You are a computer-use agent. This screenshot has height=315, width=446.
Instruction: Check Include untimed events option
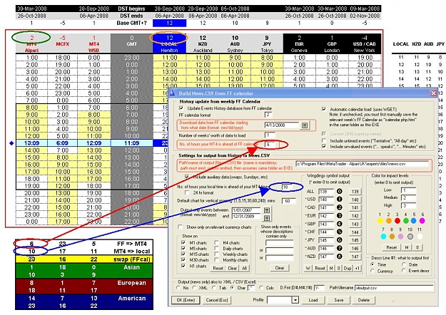324,140
